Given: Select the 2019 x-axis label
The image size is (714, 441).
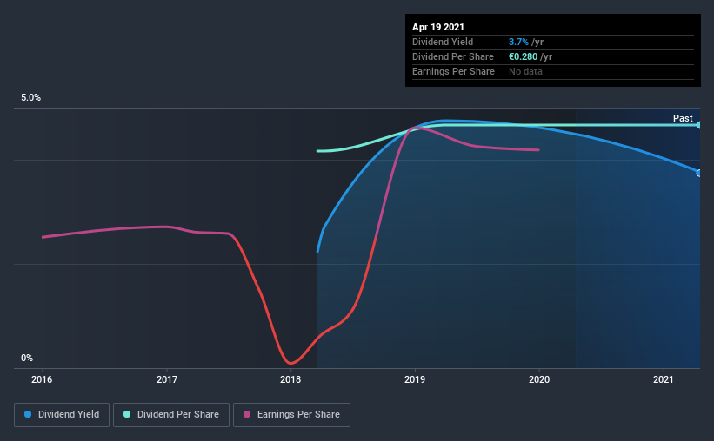Looking at the screenshot, I should pos(415,379).
